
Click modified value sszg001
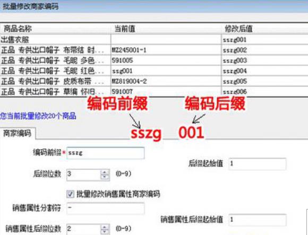click(x=235, y=40)
